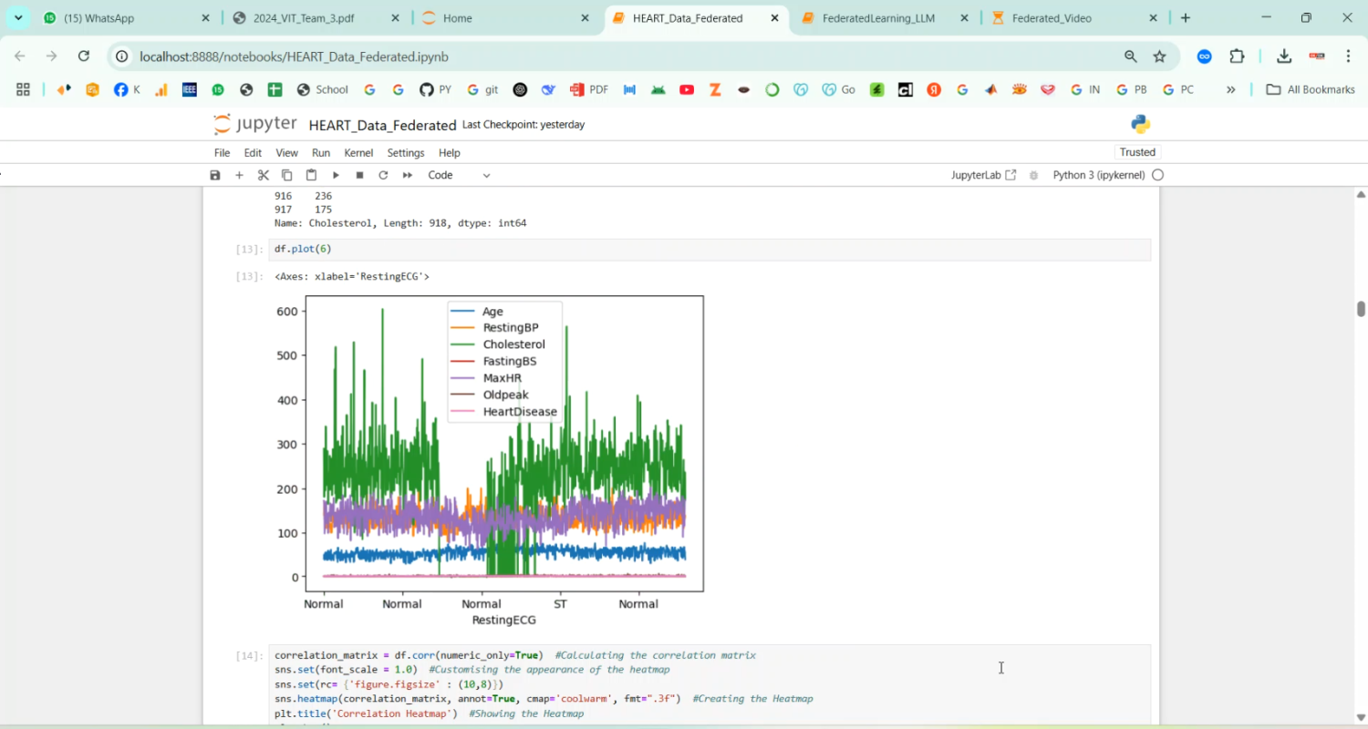
Task: Click the notebook vertical scrollbar thumb
Action: pyautogui.click(x=1361, y=309)
